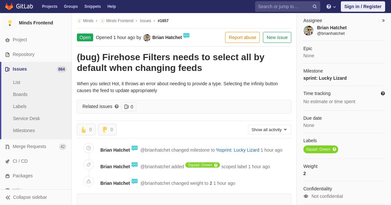The image size is (391, 205).
Task: Click the Squad::Green label in sidebar
Action: pyautogui.click(x=321, y=149)
